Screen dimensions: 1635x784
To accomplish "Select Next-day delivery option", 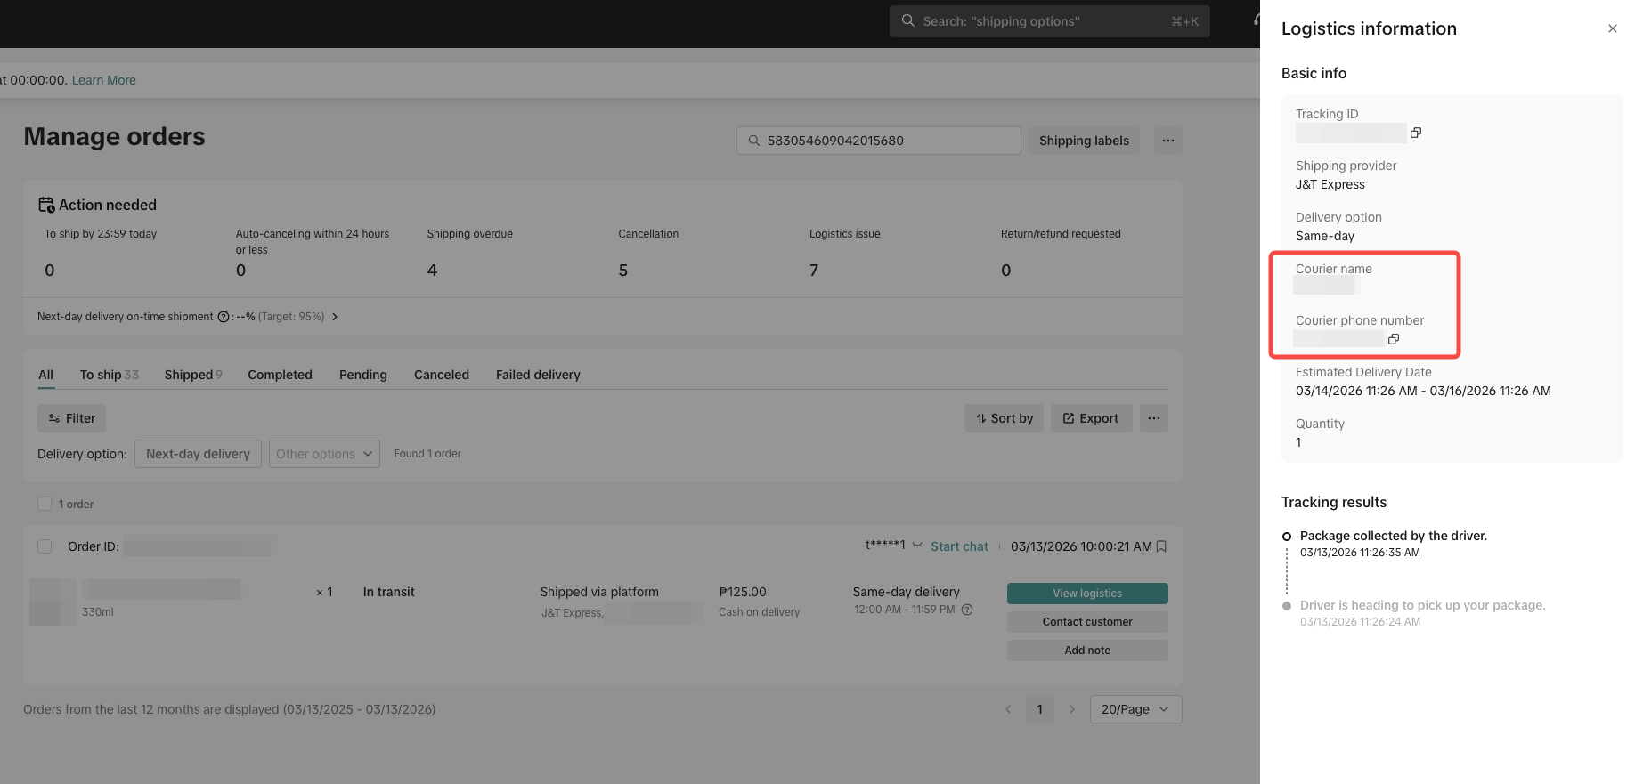I will point(198,454).
